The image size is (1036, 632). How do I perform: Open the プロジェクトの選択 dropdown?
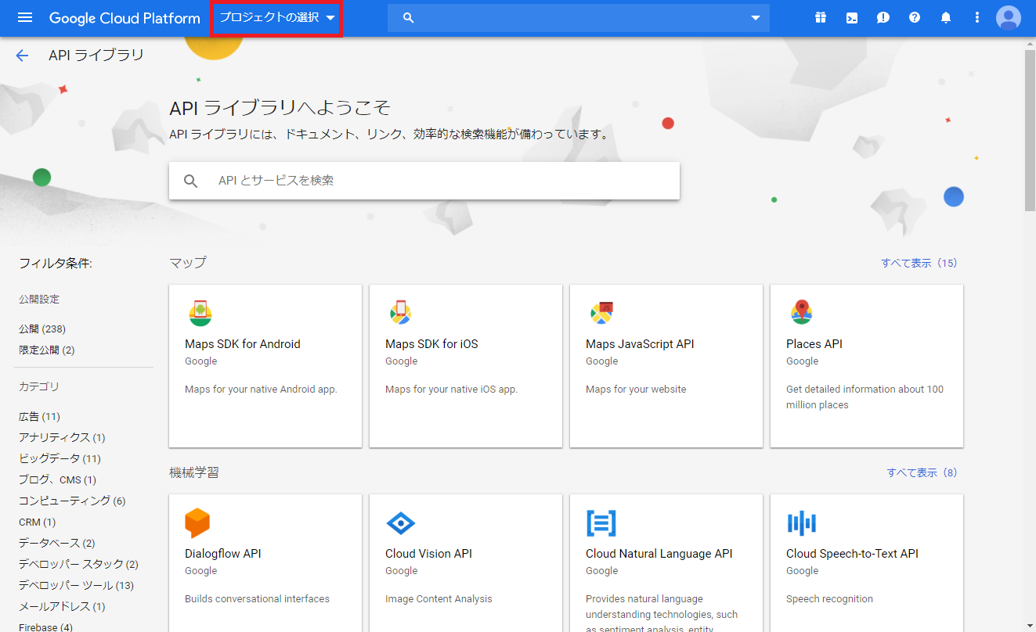point(276,18)
